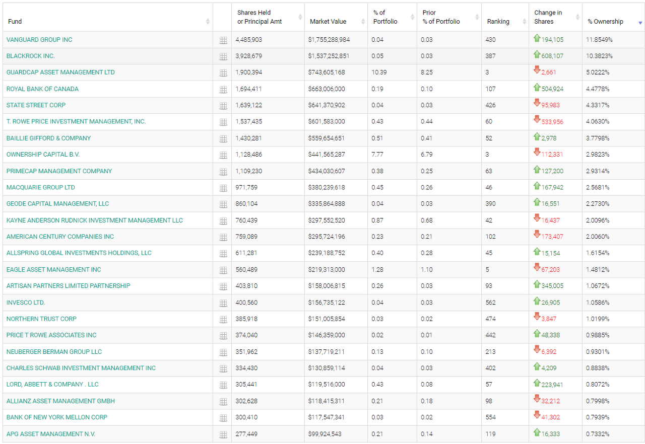Open grid icon in Invesco Ltd. row
This screenshot has width=645, height=444.
pos(223,303)
